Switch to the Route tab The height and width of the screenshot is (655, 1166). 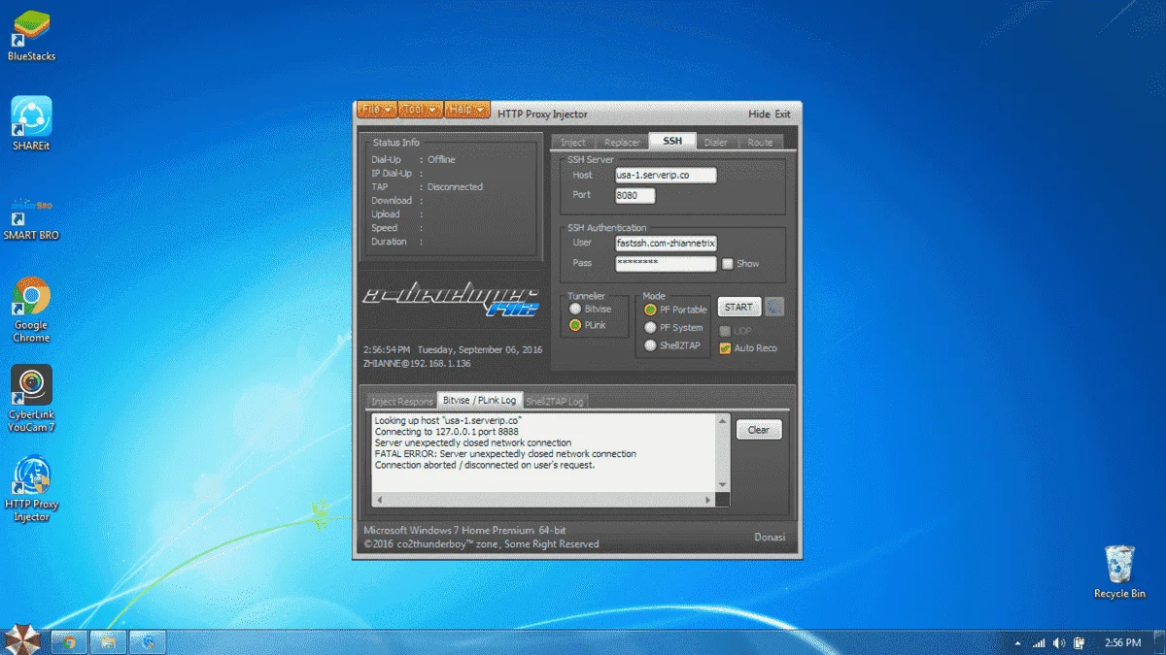pos(760,143)
